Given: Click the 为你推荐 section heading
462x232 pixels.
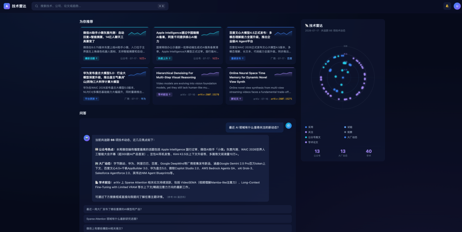Looking at the screenshot, I should point(86,21).
